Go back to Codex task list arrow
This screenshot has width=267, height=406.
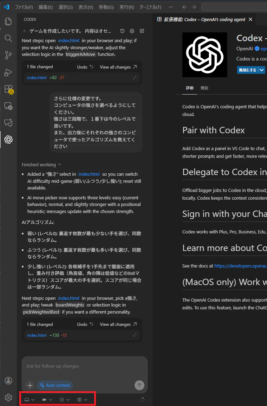tap(25, 31)
